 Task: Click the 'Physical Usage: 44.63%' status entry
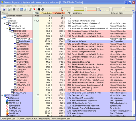pos(61,119)
